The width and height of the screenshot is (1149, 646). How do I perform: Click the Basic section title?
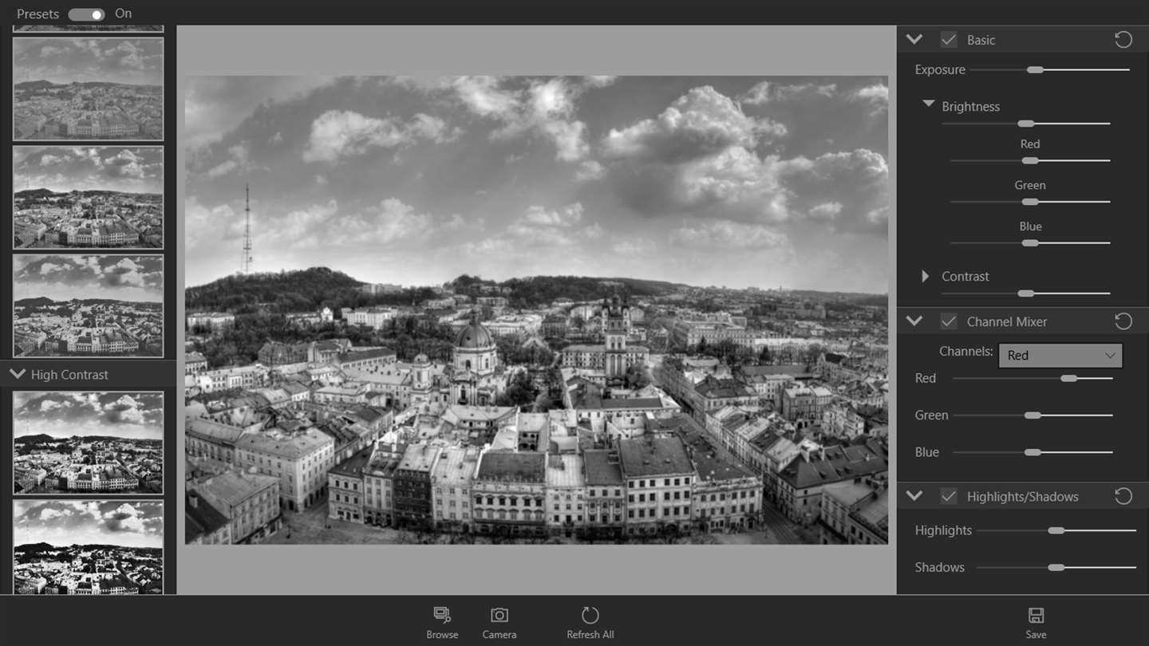click(981, 41)
